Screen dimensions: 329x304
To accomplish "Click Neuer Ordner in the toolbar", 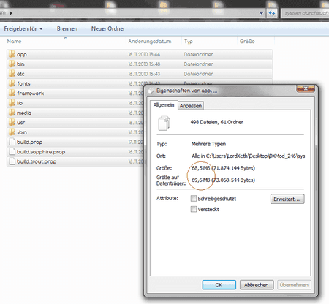I will (108, 28).
